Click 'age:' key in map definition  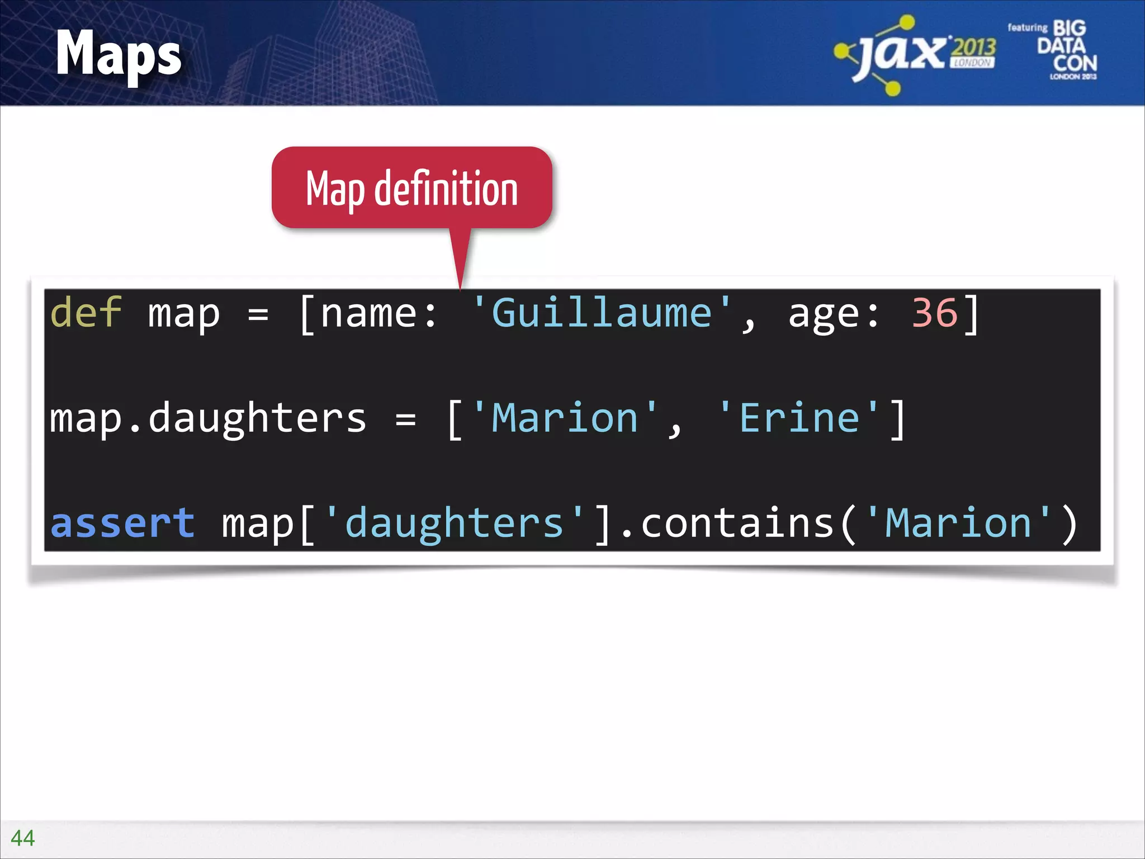tap(834, 315)
